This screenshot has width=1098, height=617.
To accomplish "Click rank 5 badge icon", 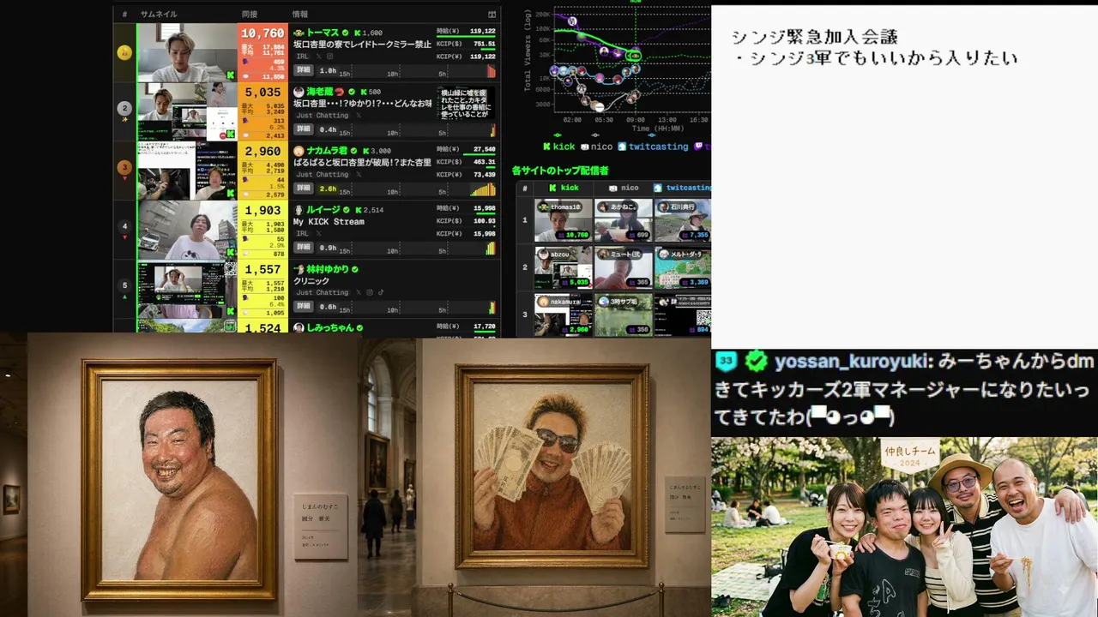I will pyautogui.click(x=124, y=286).
